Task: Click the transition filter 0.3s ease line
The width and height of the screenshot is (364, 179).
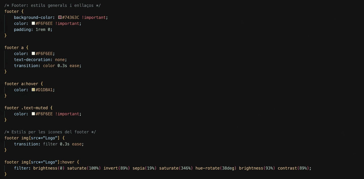Action: point(49,144)
